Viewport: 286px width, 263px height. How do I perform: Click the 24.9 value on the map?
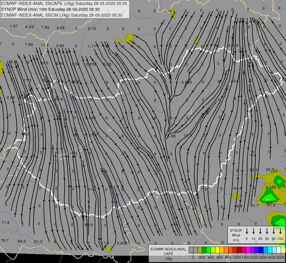tap(75, 82)
